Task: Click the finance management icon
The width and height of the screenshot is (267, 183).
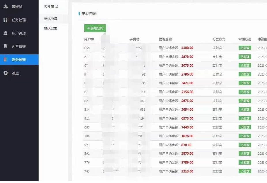Action: point(5,60)
